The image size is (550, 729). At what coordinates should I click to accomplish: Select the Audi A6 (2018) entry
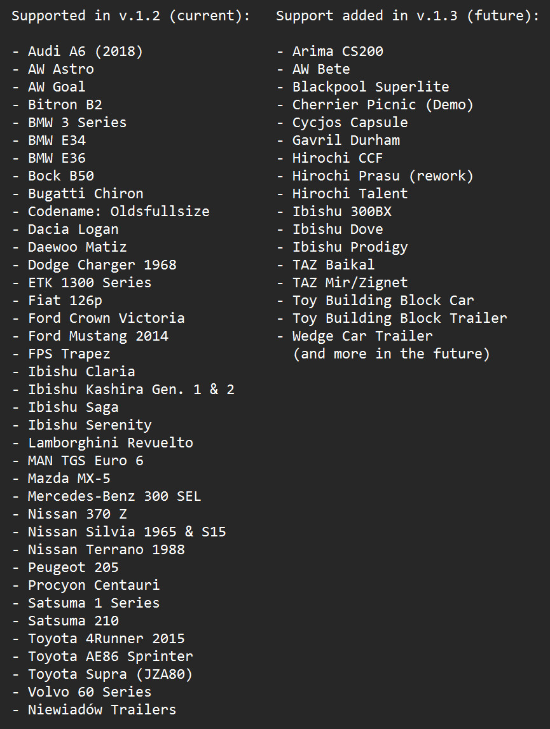point(85,51)
